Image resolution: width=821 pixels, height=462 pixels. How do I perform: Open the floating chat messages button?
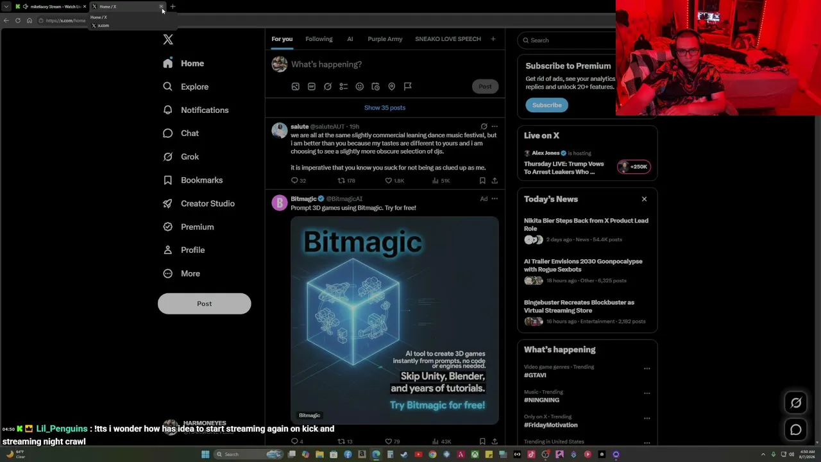[x=796, y=430]
